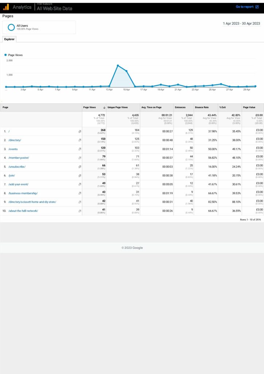Click the Unique Page Views column header
Image resolution: width=264 pixels, height=374 pixels.
tap(117, 107)
